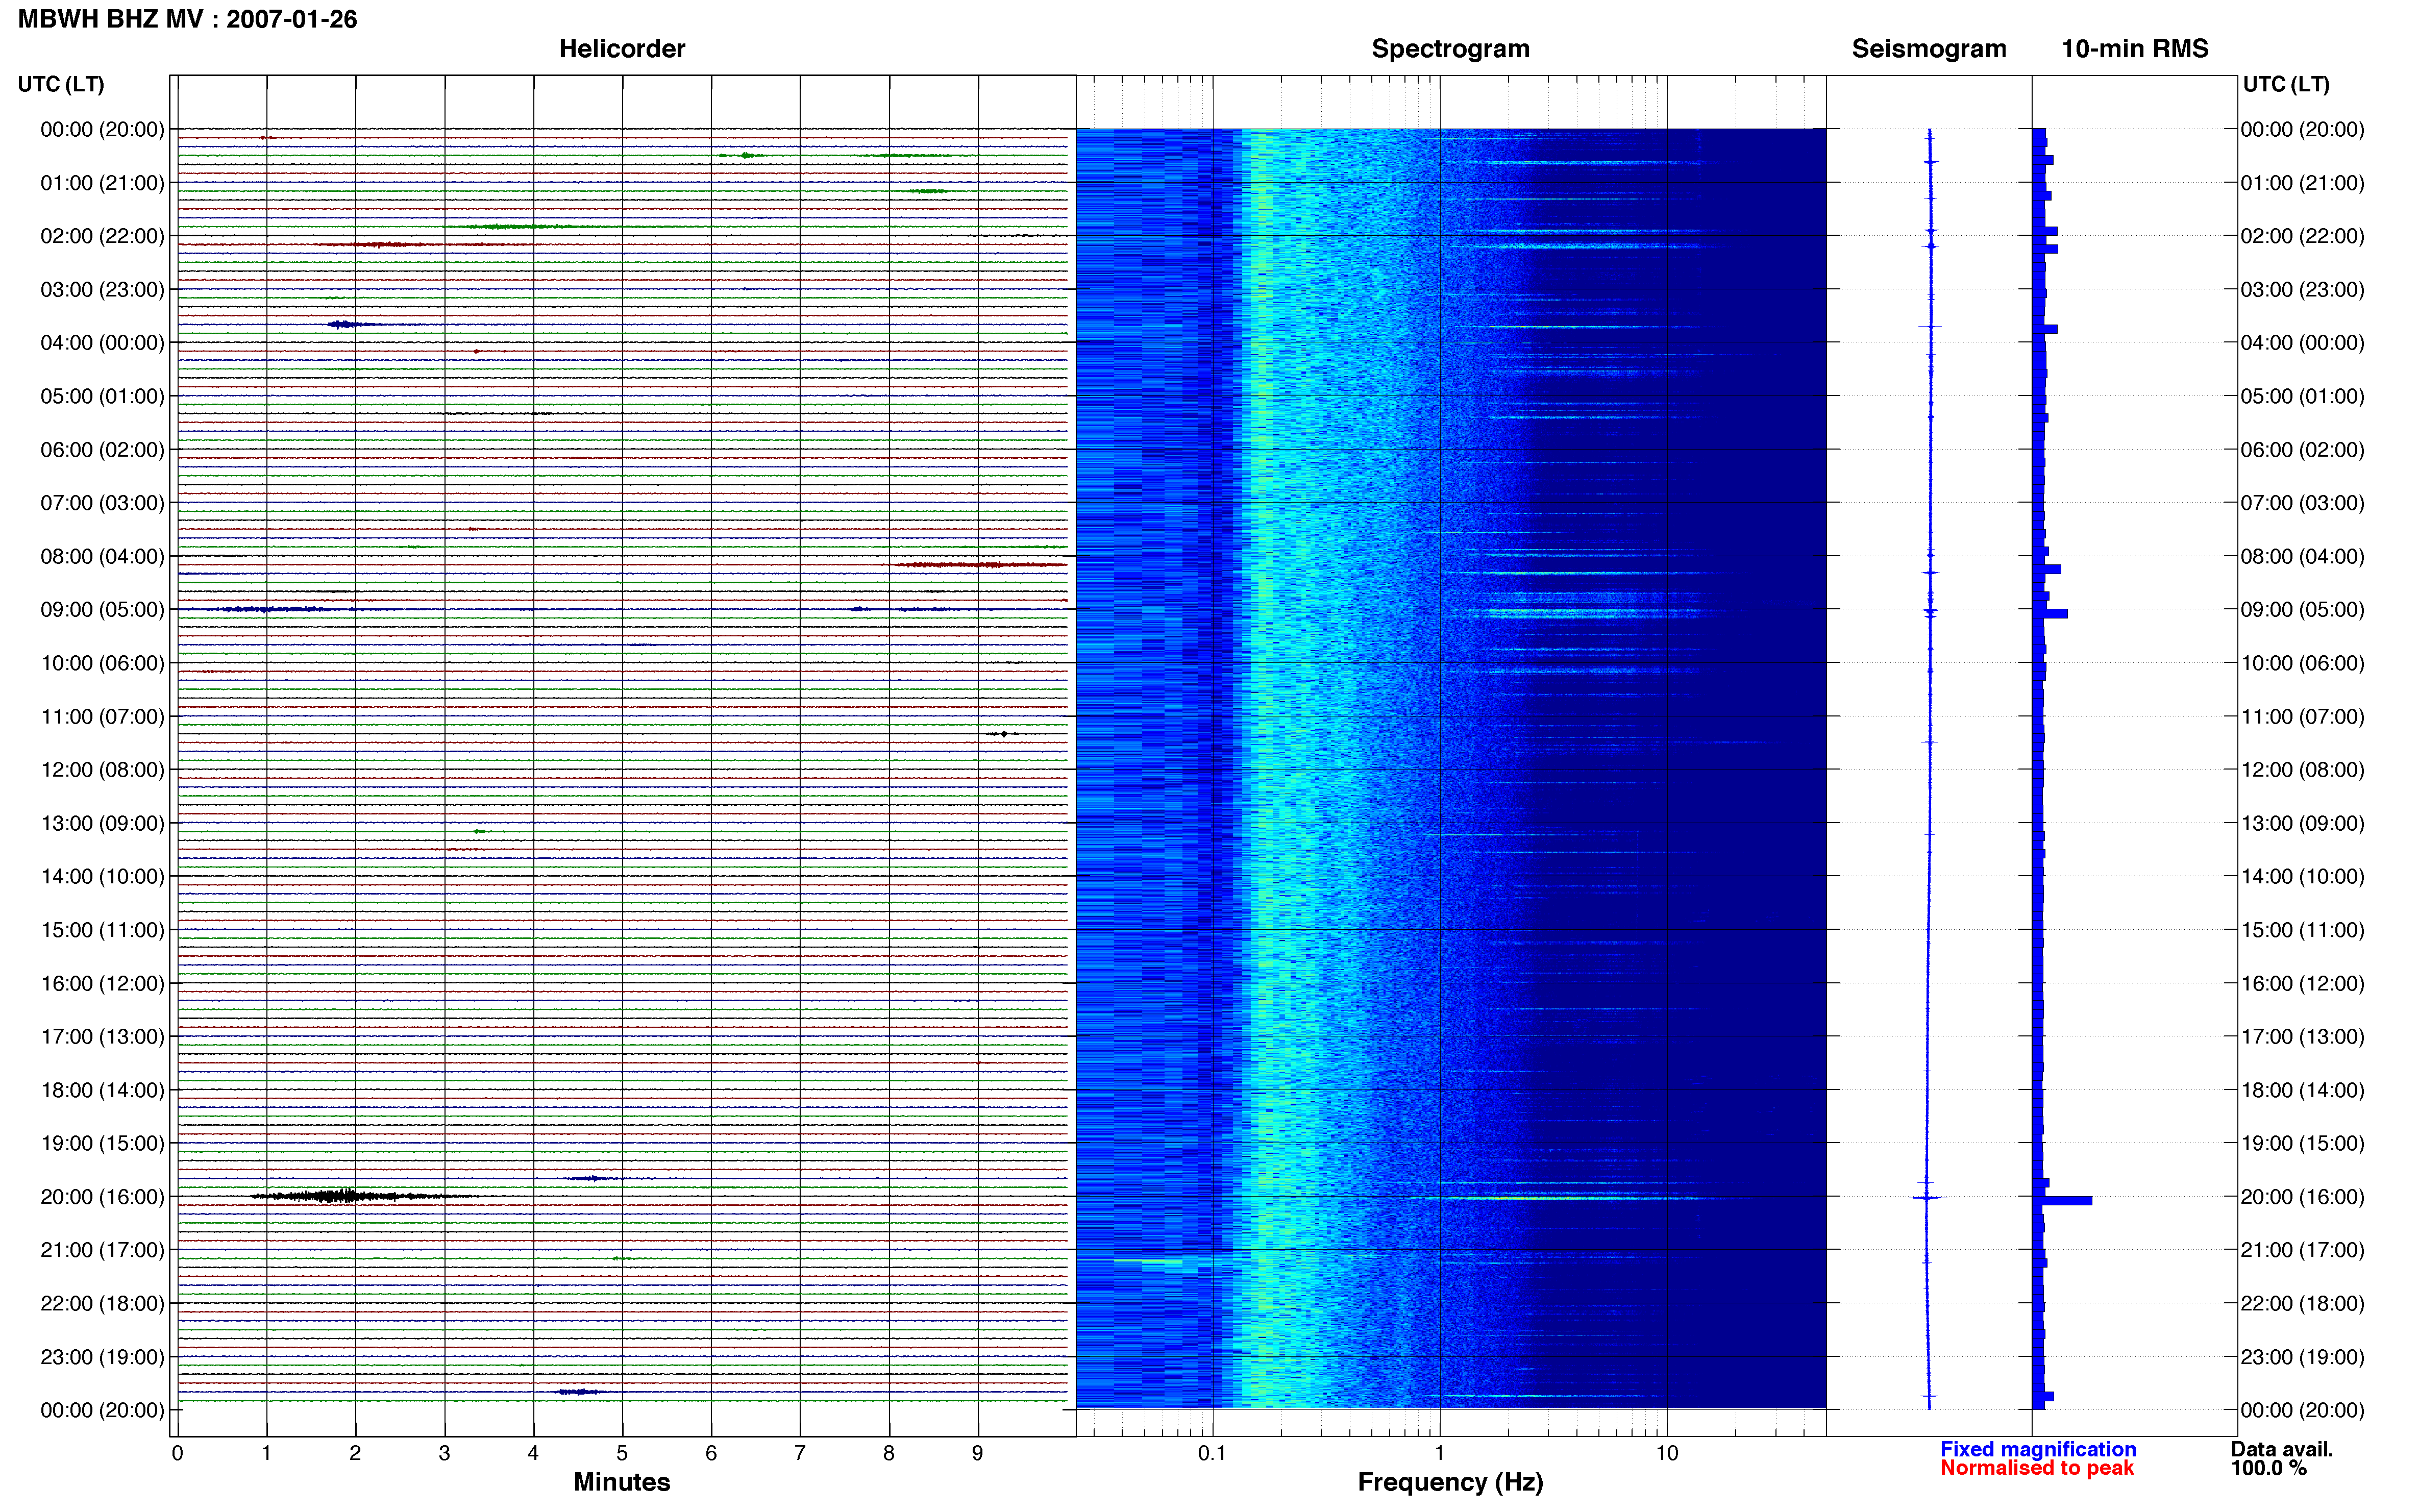2419x1512 pixels.
Task: Click the left '04:00 (00:00)' time label
Action: pyautogui.click(x=102, y=343)
